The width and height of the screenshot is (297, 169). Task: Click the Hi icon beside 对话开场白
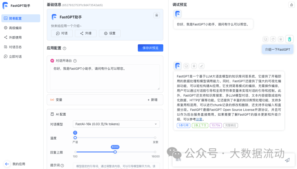(x=52, y=61)
